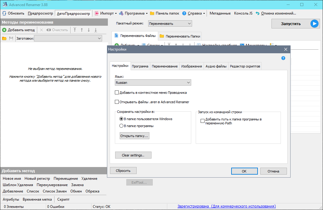Image resolution: width=323 pixels, height=210 pixels.
Task: Confirm the dialog with OK
Action: tap(244, 171)
